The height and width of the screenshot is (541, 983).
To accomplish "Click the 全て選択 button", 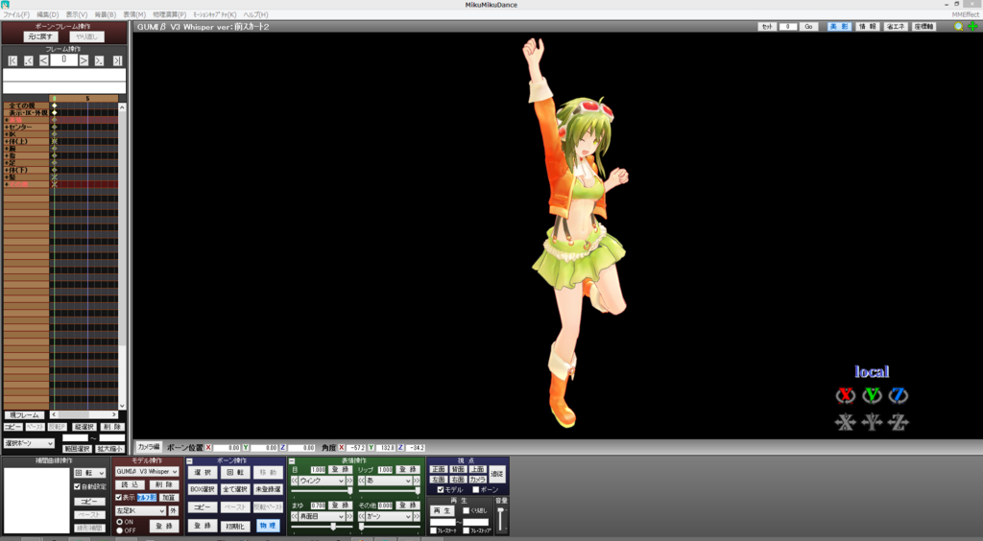I will [235, 489].
